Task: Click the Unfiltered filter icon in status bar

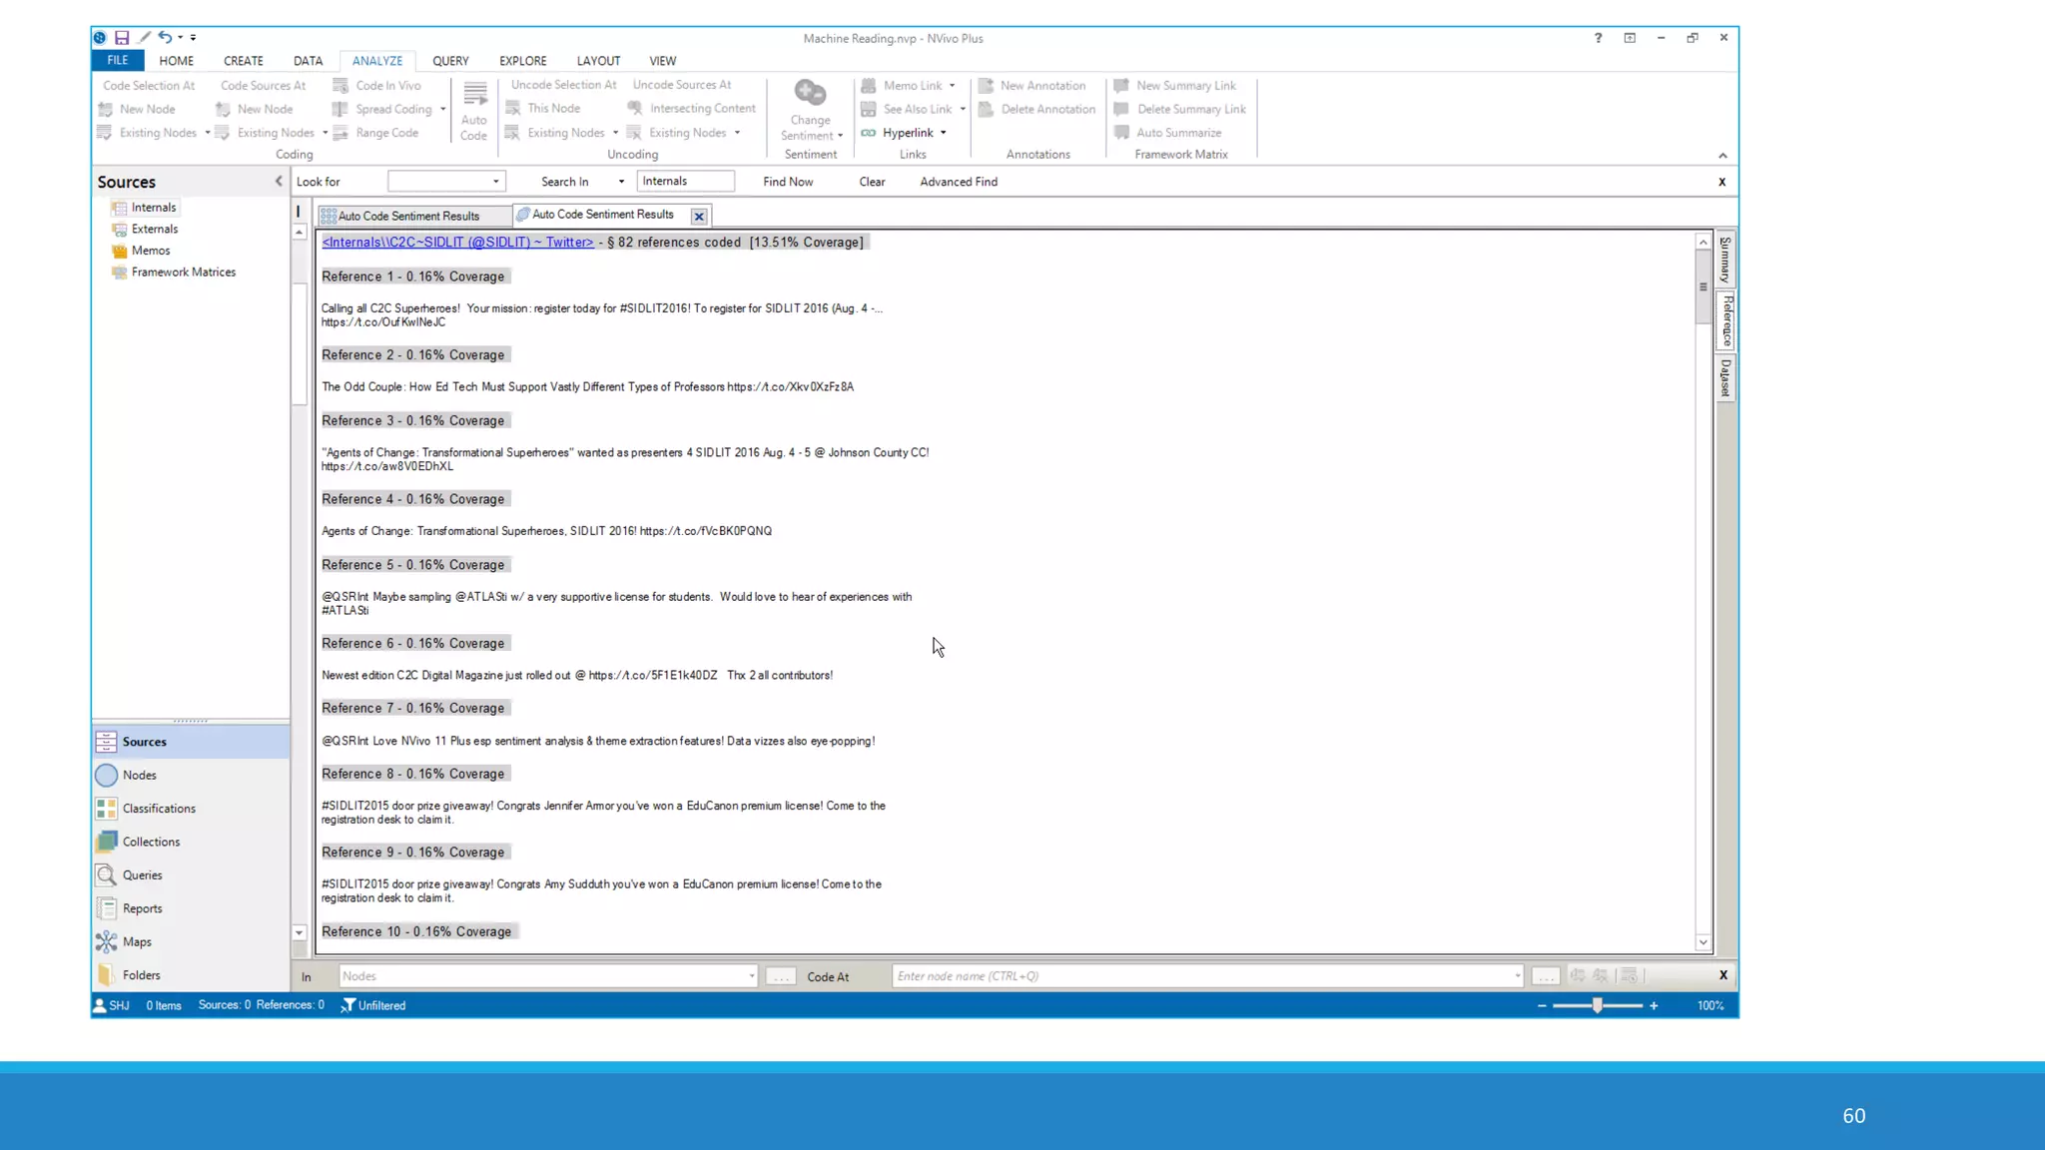Action: [x=348, y=1005]
